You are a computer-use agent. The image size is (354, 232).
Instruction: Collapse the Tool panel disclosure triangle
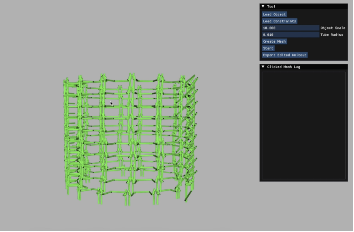coord(263,6)
